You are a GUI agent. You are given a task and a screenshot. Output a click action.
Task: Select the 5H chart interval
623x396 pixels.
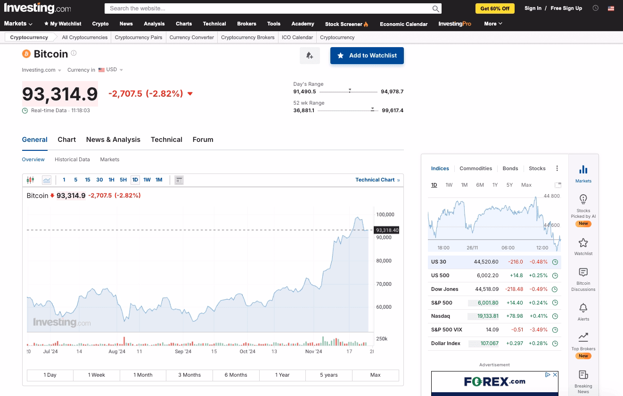123,180
